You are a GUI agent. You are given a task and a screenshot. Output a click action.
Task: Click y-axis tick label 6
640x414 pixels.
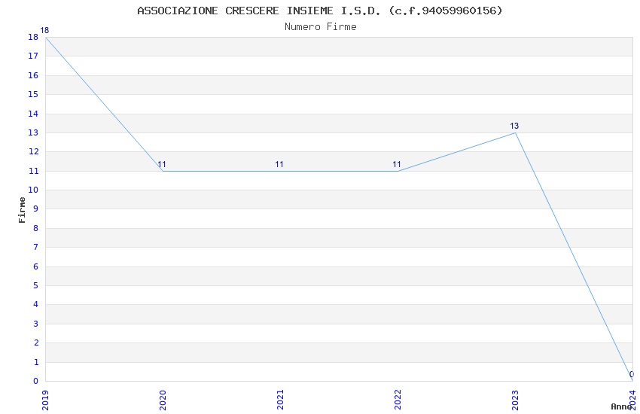35,266
